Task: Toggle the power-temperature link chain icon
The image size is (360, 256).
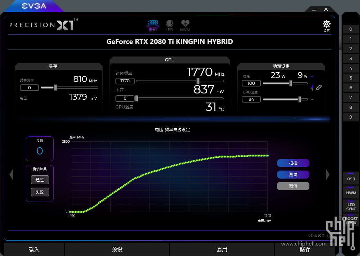Action: tap(319, 87)
